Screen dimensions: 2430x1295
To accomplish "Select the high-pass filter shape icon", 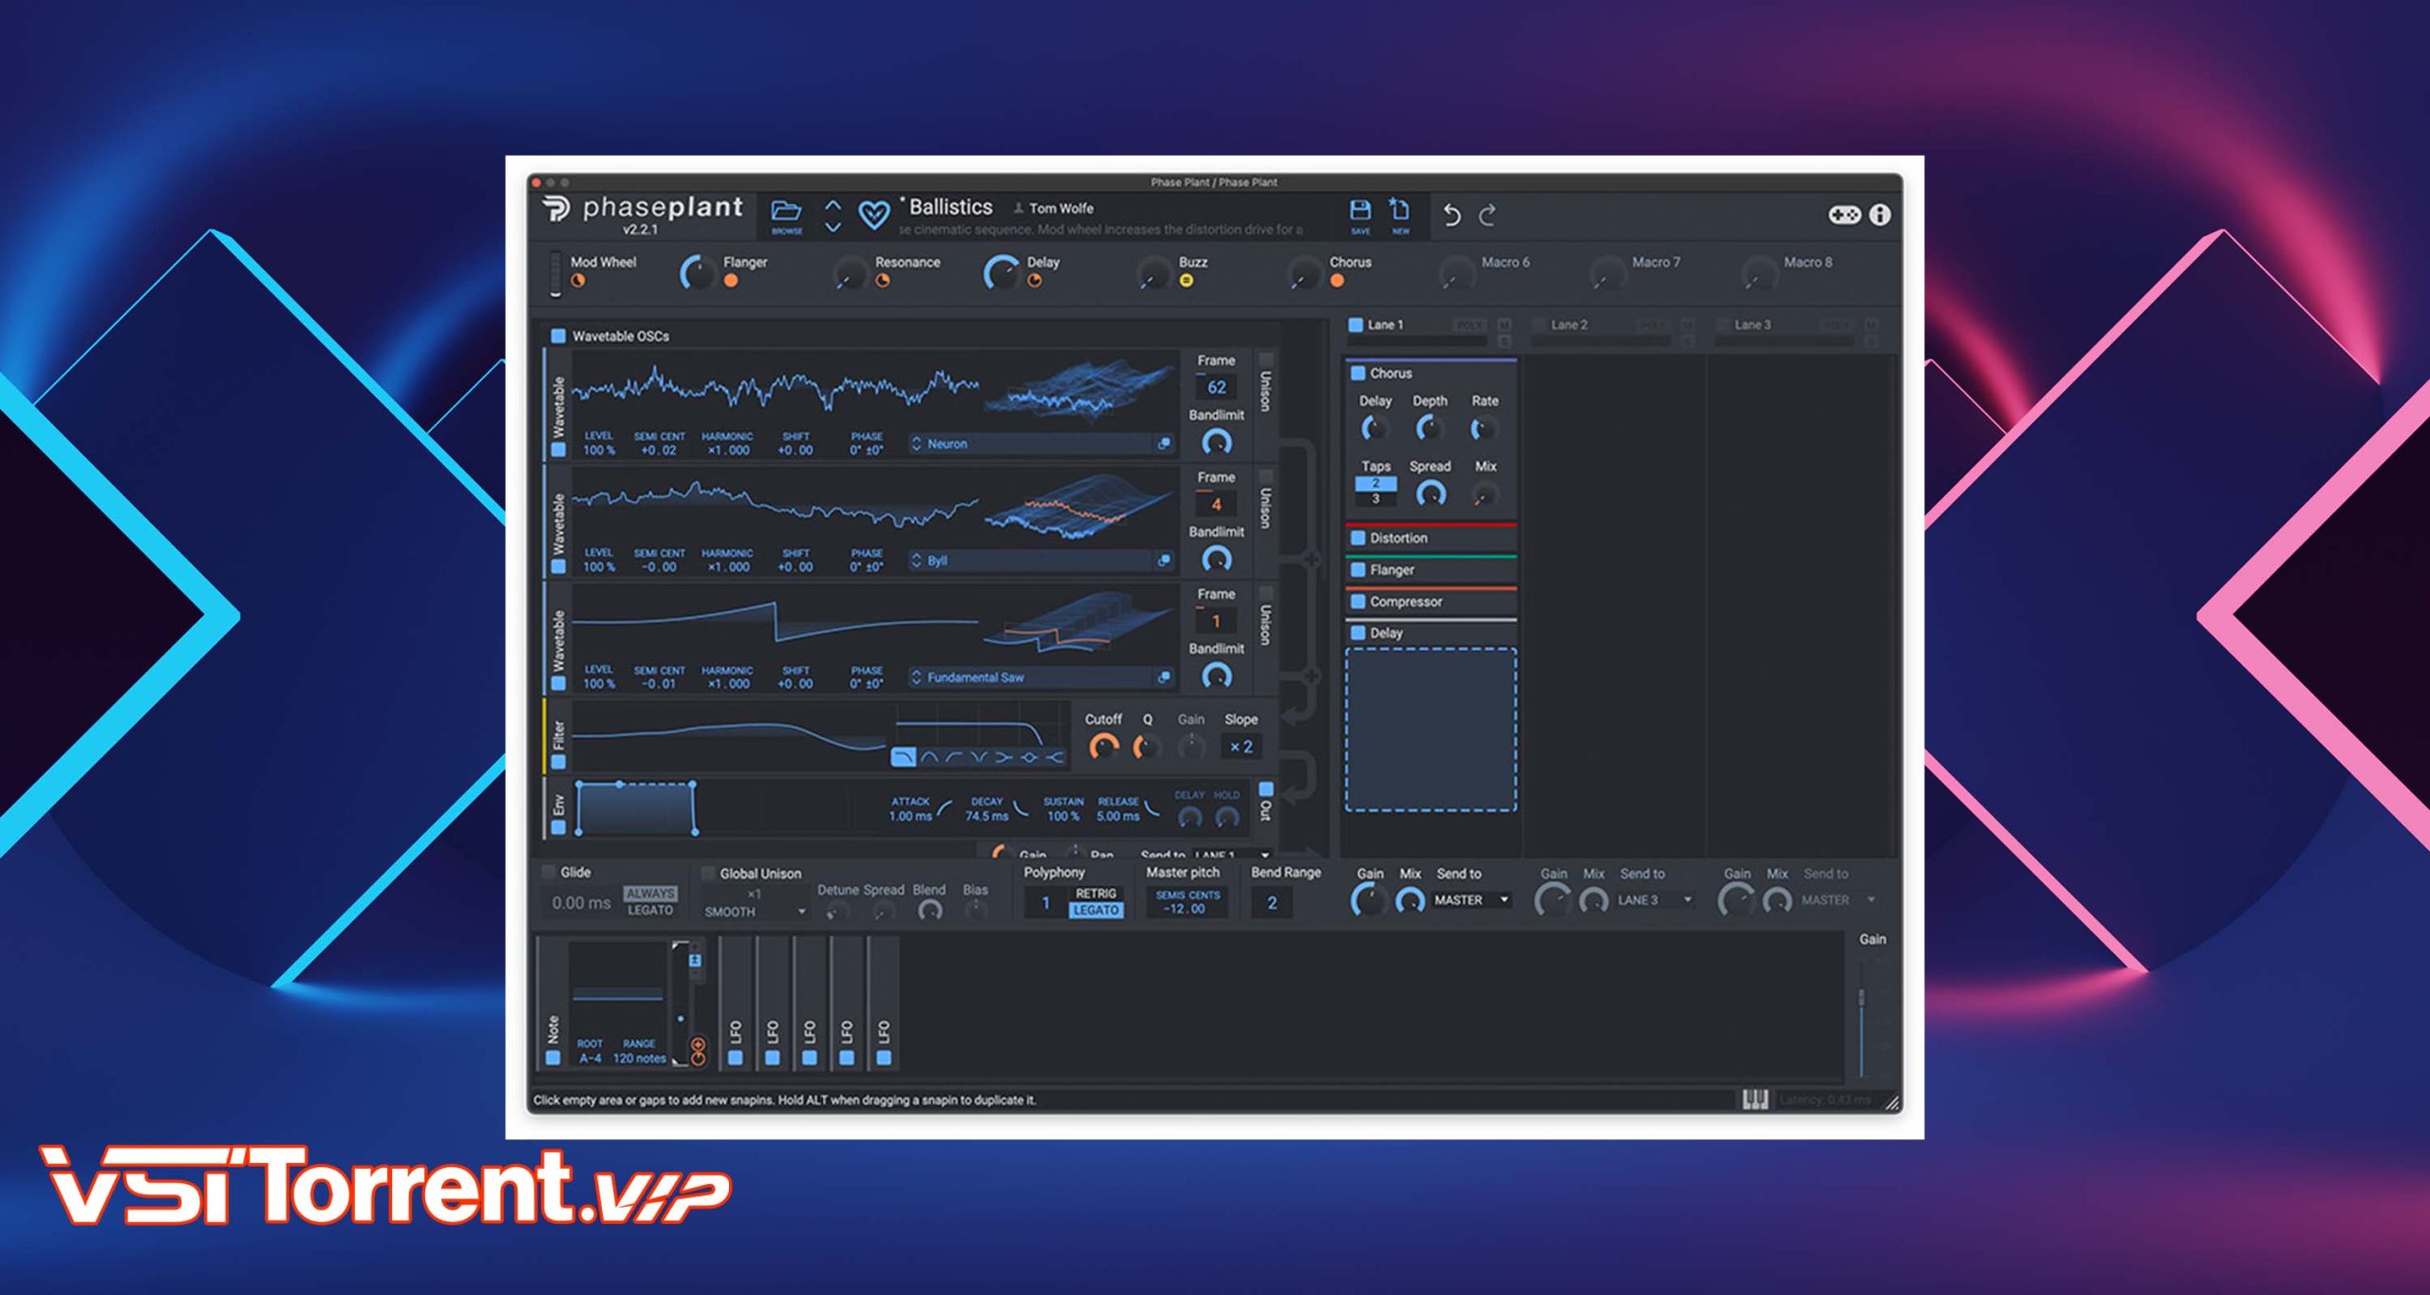I will coord(954,756).
